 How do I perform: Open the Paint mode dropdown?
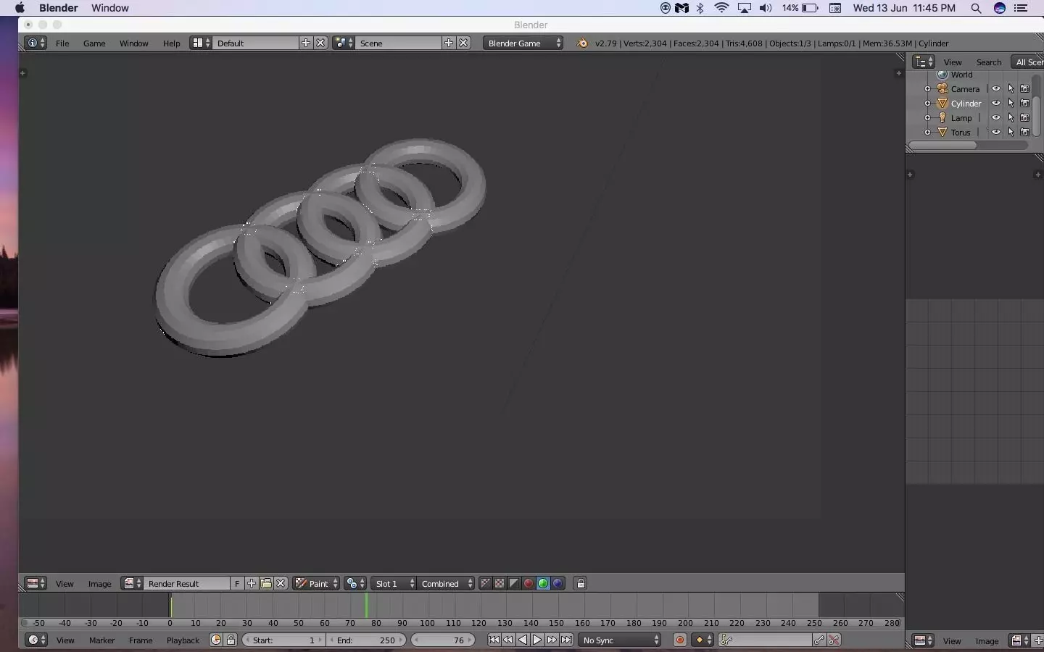pos(316,583)
